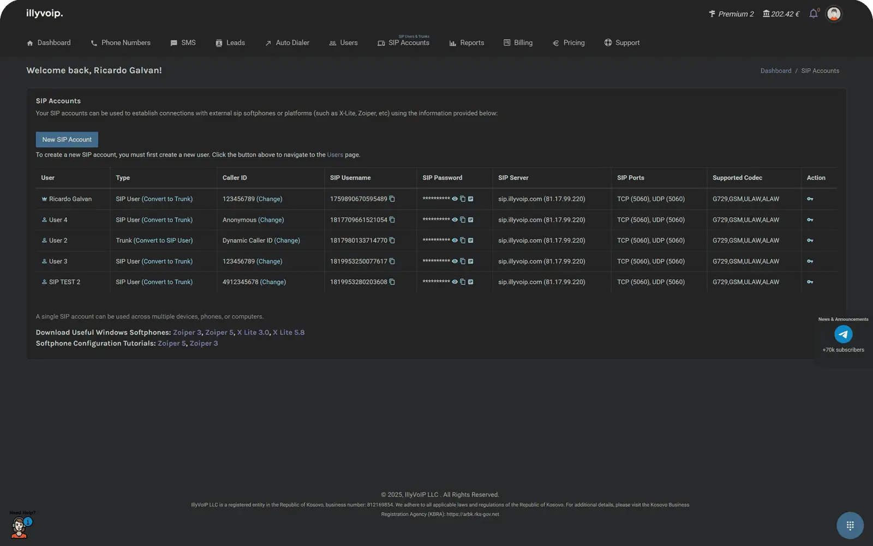Click key action icon for User 4

(810, 220)
